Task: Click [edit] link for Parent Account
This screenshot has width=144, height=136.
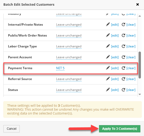Action: tap(115, 57)
